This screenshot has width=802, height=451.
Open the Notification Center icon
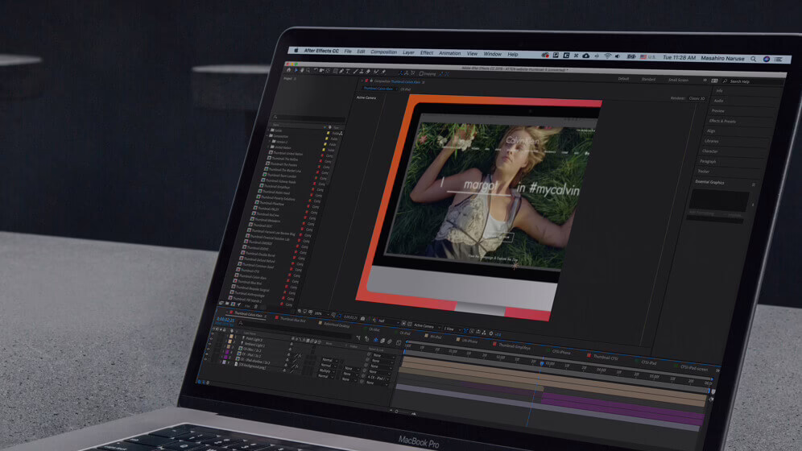pos(779,60)
